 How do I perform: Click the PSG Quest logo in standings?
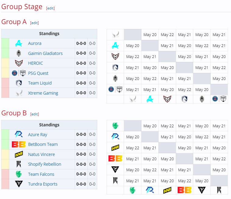click(x=19, y=73)
